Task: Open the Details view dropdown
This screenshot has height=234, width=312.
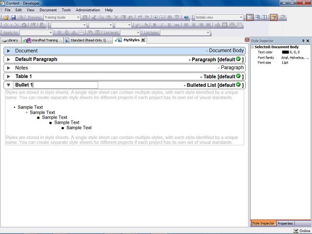Action: coord(241,18)
